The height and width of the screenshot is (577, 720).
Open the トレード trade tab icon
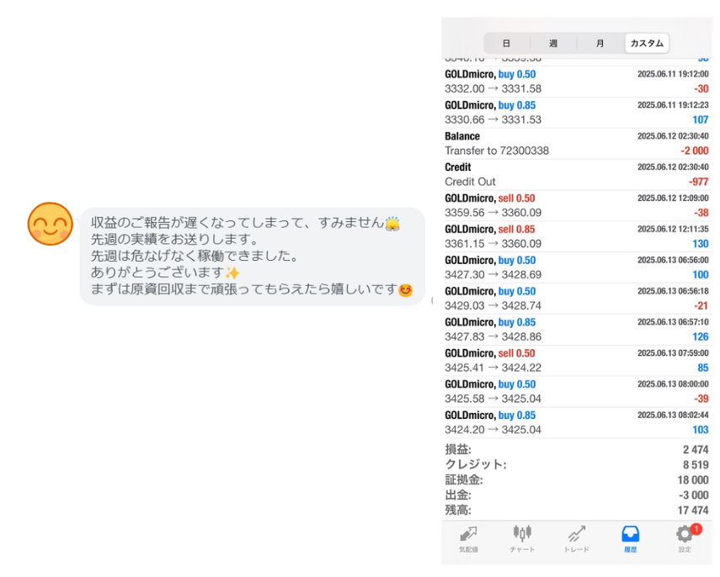pyautogui.click(x=576, y=535)
